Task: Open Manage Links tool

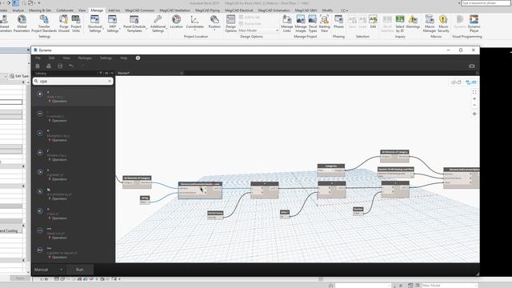Action: pyautogui.click(x=286, y=23)
